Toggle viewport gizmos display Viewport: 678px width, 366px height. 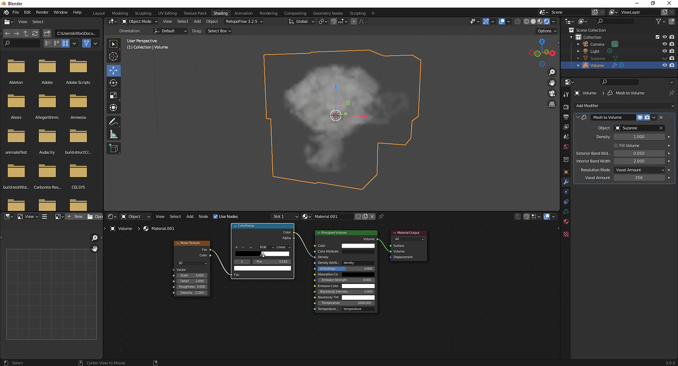click(x=486, y=22)
